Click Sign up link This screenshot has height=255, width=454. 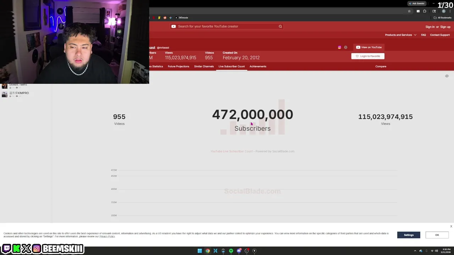[445, 27]
